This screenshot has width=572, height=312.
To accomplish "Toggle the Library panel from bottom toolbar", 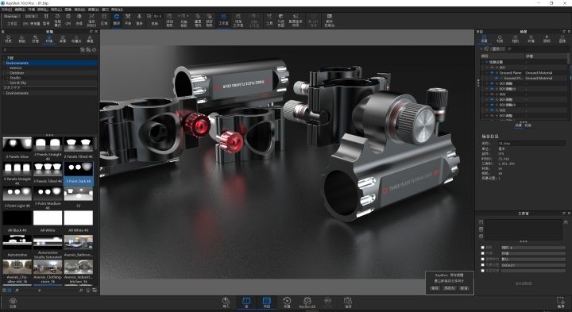I will coord(246,302).
